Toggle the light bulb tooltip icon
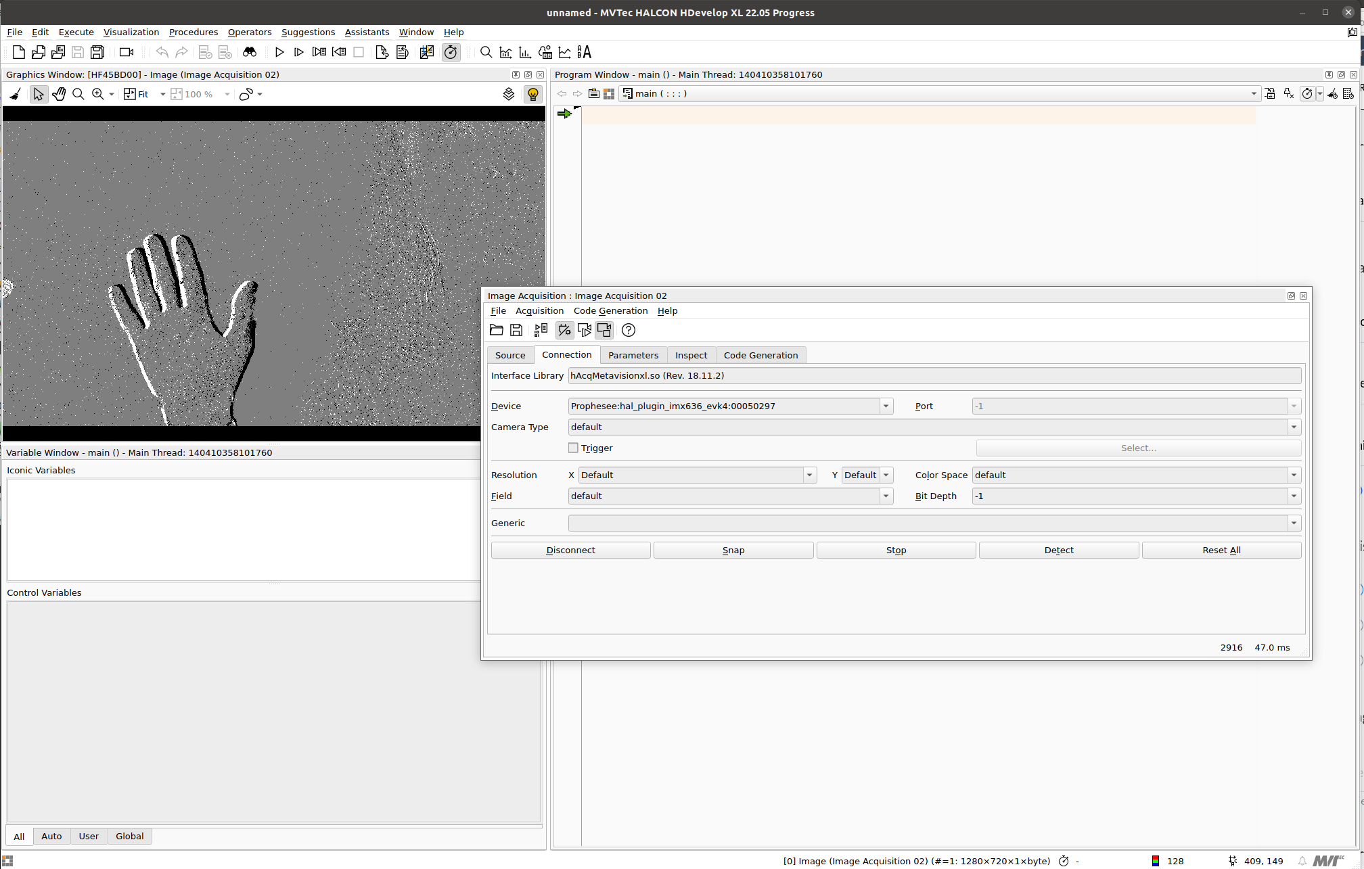Image resolution: width=1364 pixels, height=869 pixels. click(533, 94)
